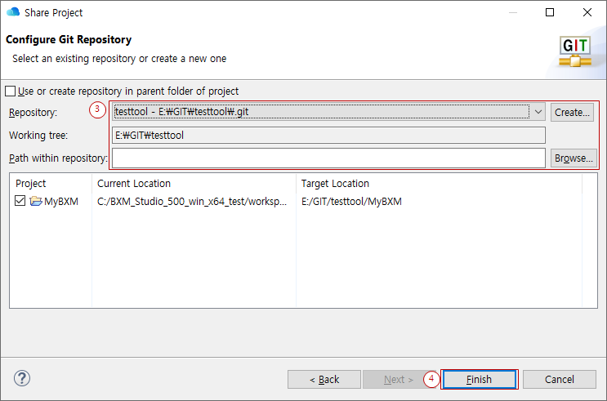
Task: Expand the Repository dropdown arrow
Action: pos(538,112)
